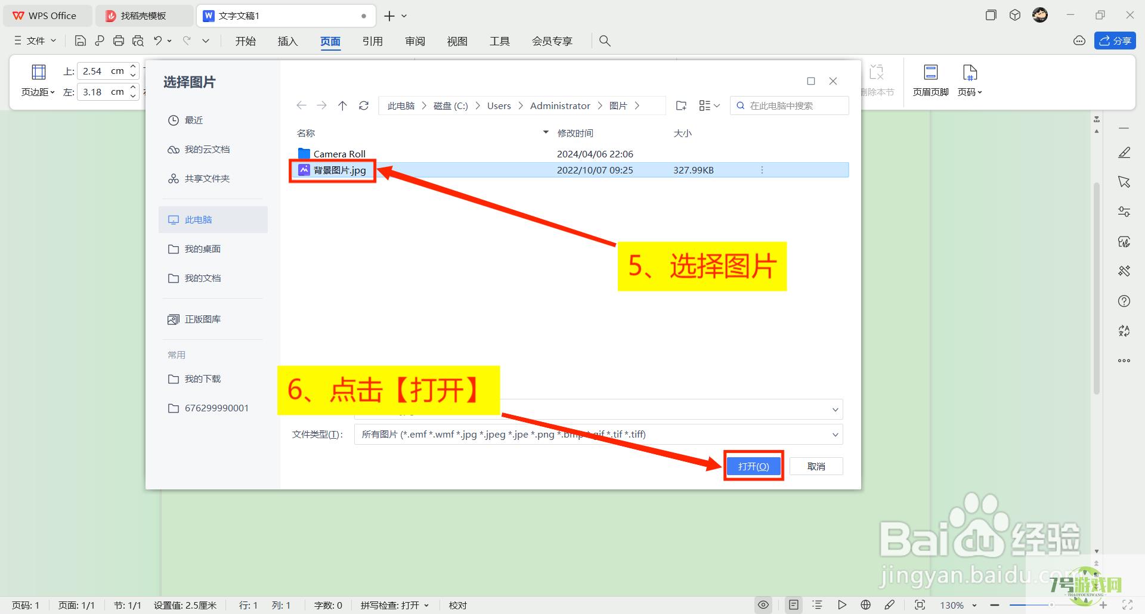Switch to the 插入 ribbon tab

[287, 41]
